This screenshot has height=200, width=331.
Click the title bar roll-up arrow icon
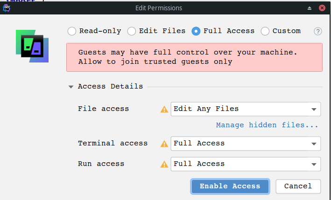point(309,8)
